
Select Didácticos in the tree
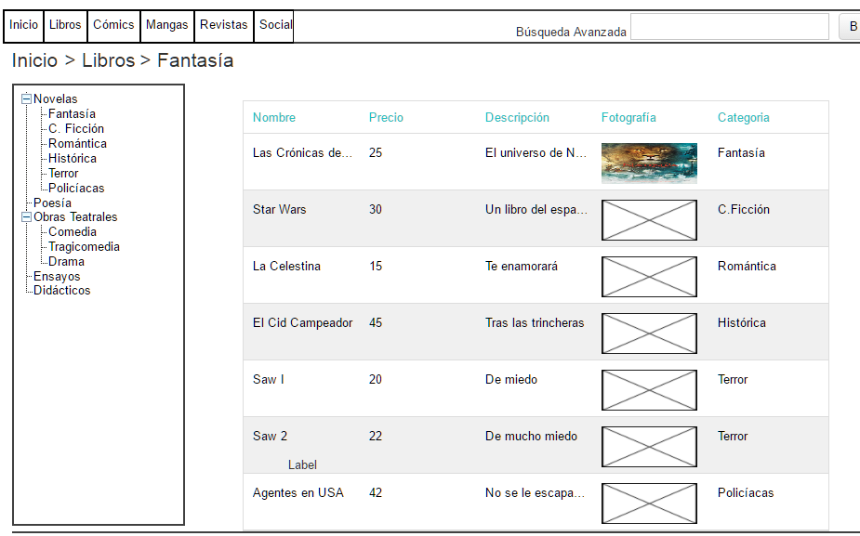click(62, 291)
